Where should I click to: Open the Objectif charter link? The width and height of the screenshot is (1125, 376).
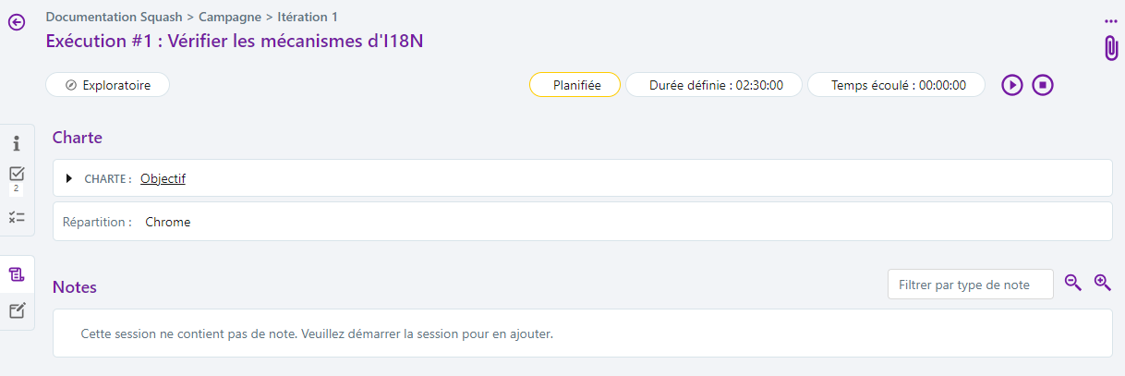163,178
